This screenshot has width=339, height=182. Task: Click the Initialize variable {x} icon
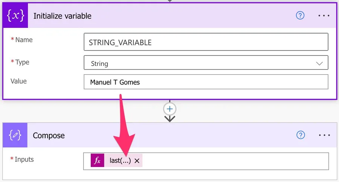click(15, 16)
